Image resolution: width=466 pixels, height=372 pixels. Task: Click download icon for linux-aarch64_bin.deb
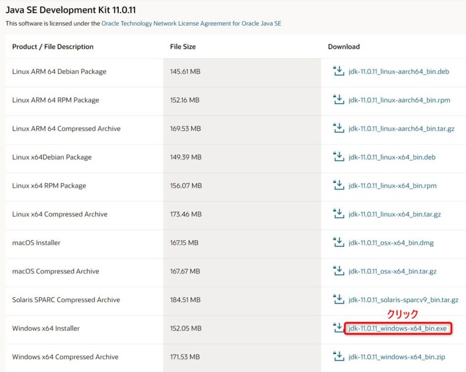(x=338, y=71)
